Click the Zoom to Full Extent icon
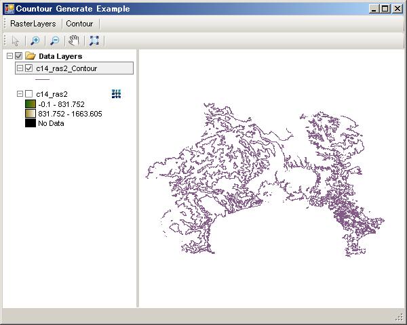Viewport: 407px width, 325px height. 94,40
